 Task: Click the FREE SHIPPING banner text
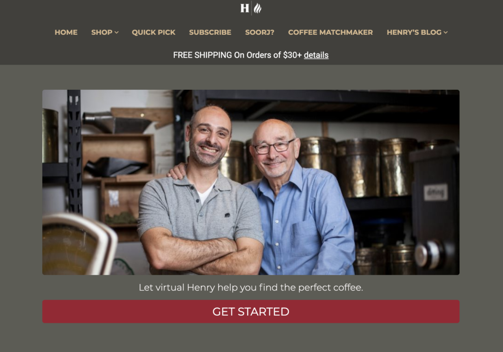point(237,55)
